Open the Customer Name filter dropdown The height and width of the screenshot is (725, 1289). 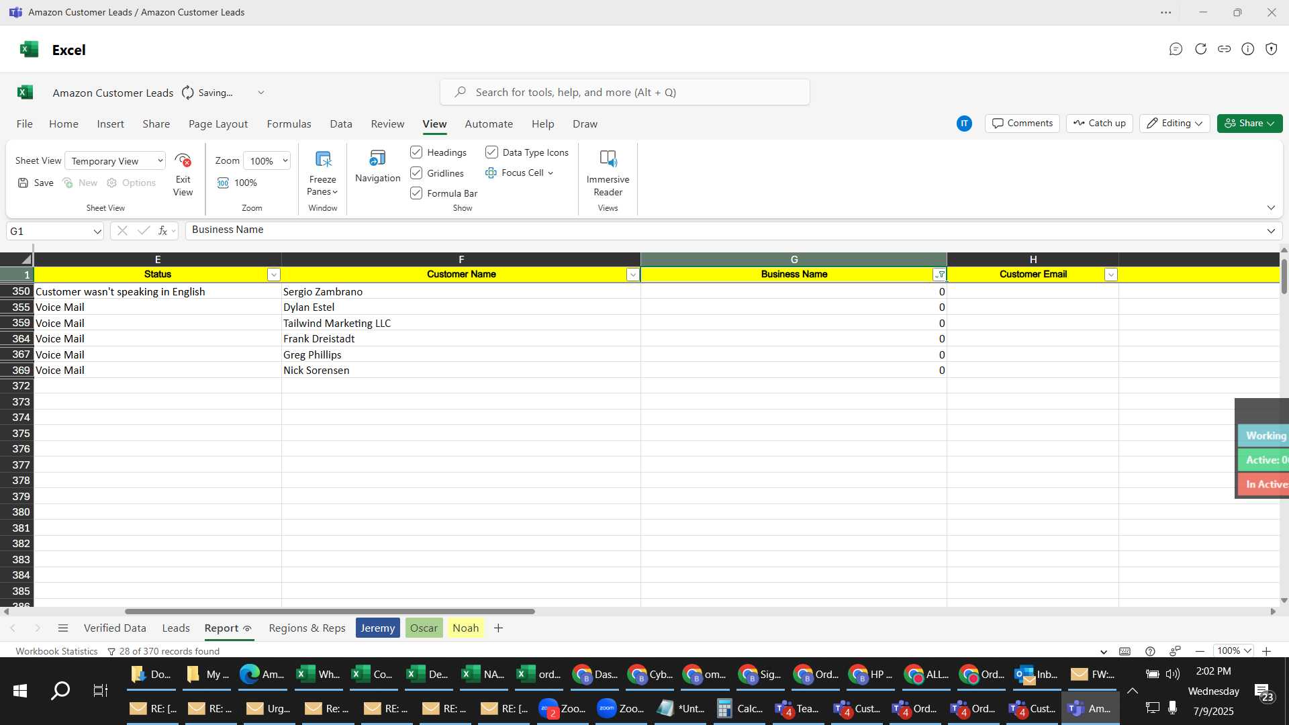(632, 275)
